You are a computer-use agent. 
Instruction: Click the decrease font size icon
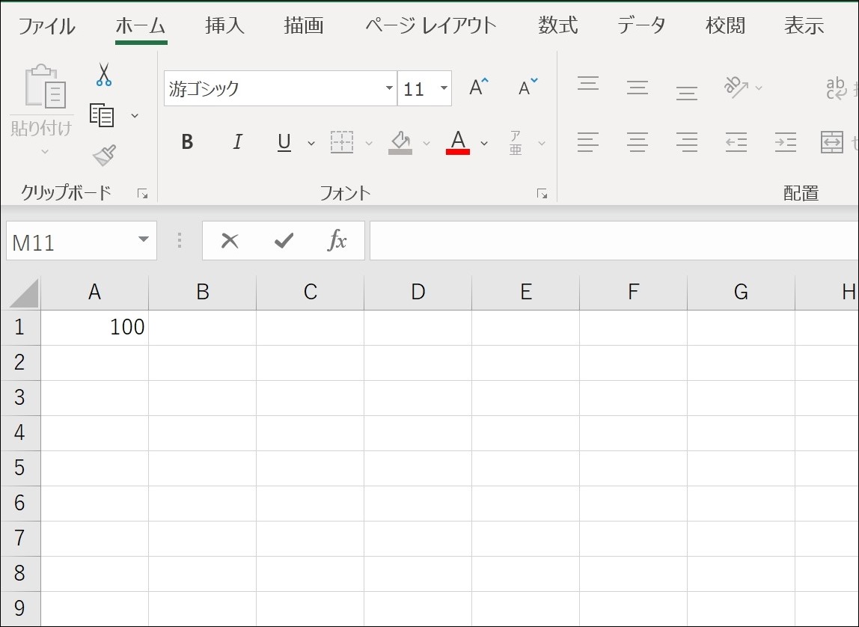(528, 88)
